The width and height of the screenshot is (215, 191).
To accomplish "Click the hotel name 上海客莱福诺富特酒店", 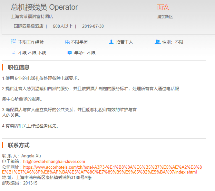I will (32, 16).
